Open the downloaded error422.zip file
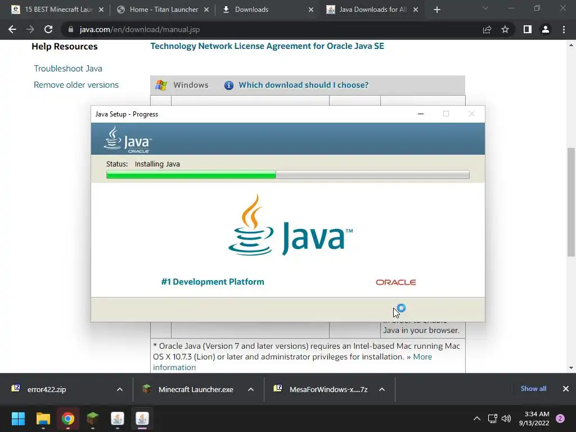This screenshot has height=432, width=576. pyautogui.click(x=46, y=389)
